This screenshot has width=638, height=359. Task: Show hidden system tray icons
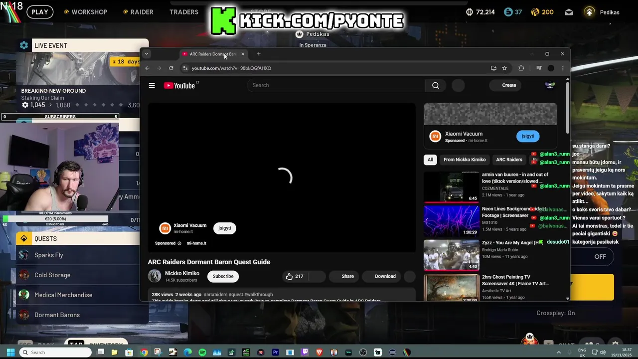(559, 353)
